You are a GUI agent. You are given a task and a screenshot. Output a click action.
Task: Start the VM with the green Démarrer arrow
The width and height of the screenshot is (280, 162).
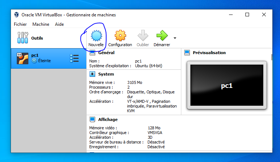(x=162, y=36)
